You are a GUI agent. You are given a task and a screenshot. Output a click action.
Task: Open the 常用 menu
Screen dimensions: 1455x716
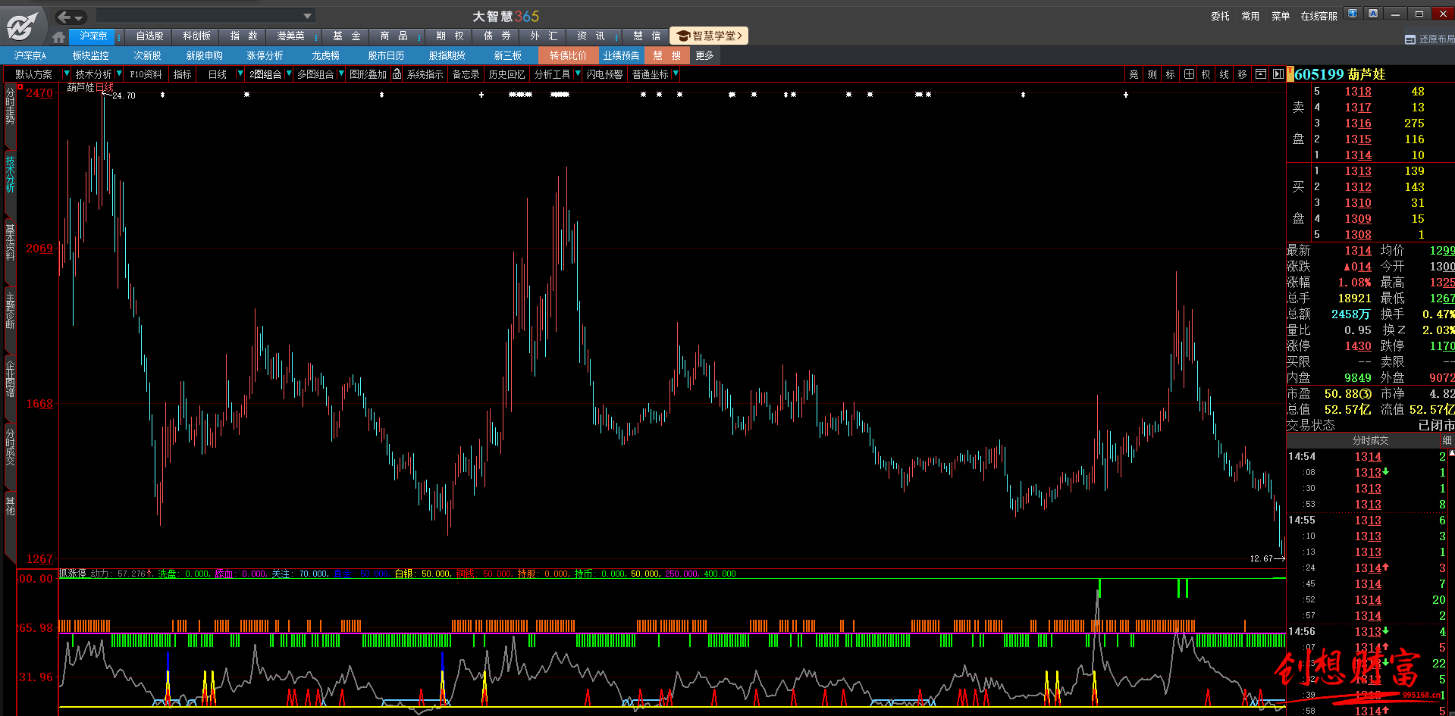pos(1250,16)
